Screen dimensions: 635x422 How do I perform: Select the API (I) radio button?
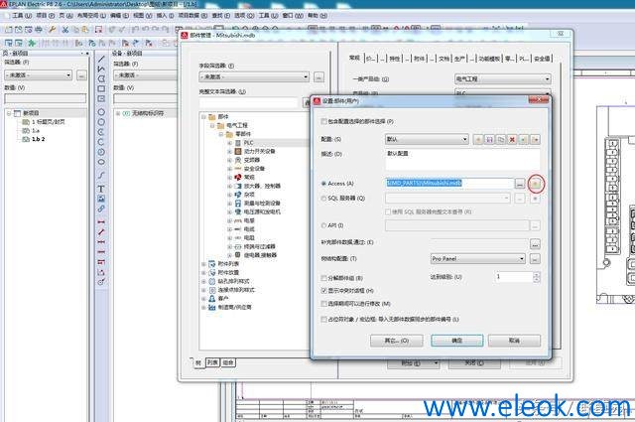point(323,225)
